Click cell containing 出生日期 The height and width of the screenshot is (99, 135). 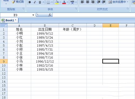[45, 29]
